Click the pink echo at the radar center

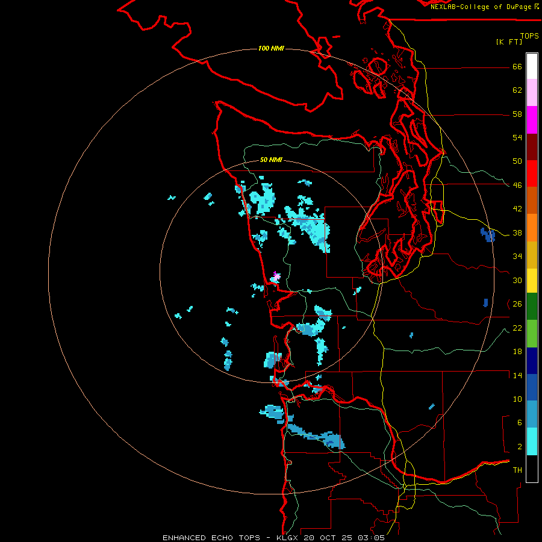click(275, 278)
